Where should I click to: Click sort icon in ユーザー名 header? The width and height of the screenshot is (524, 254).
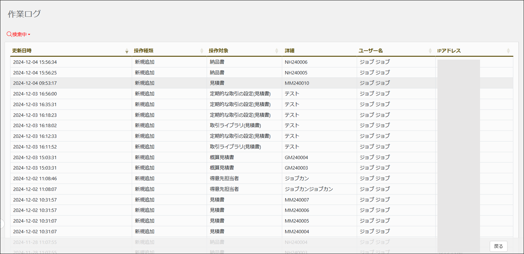tap(430, 51)
